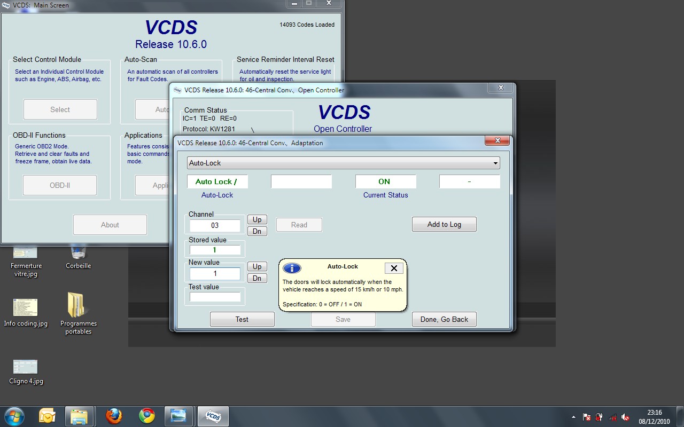
Task: Open the VCDS taskbar icon
Action: coord(213,416)
